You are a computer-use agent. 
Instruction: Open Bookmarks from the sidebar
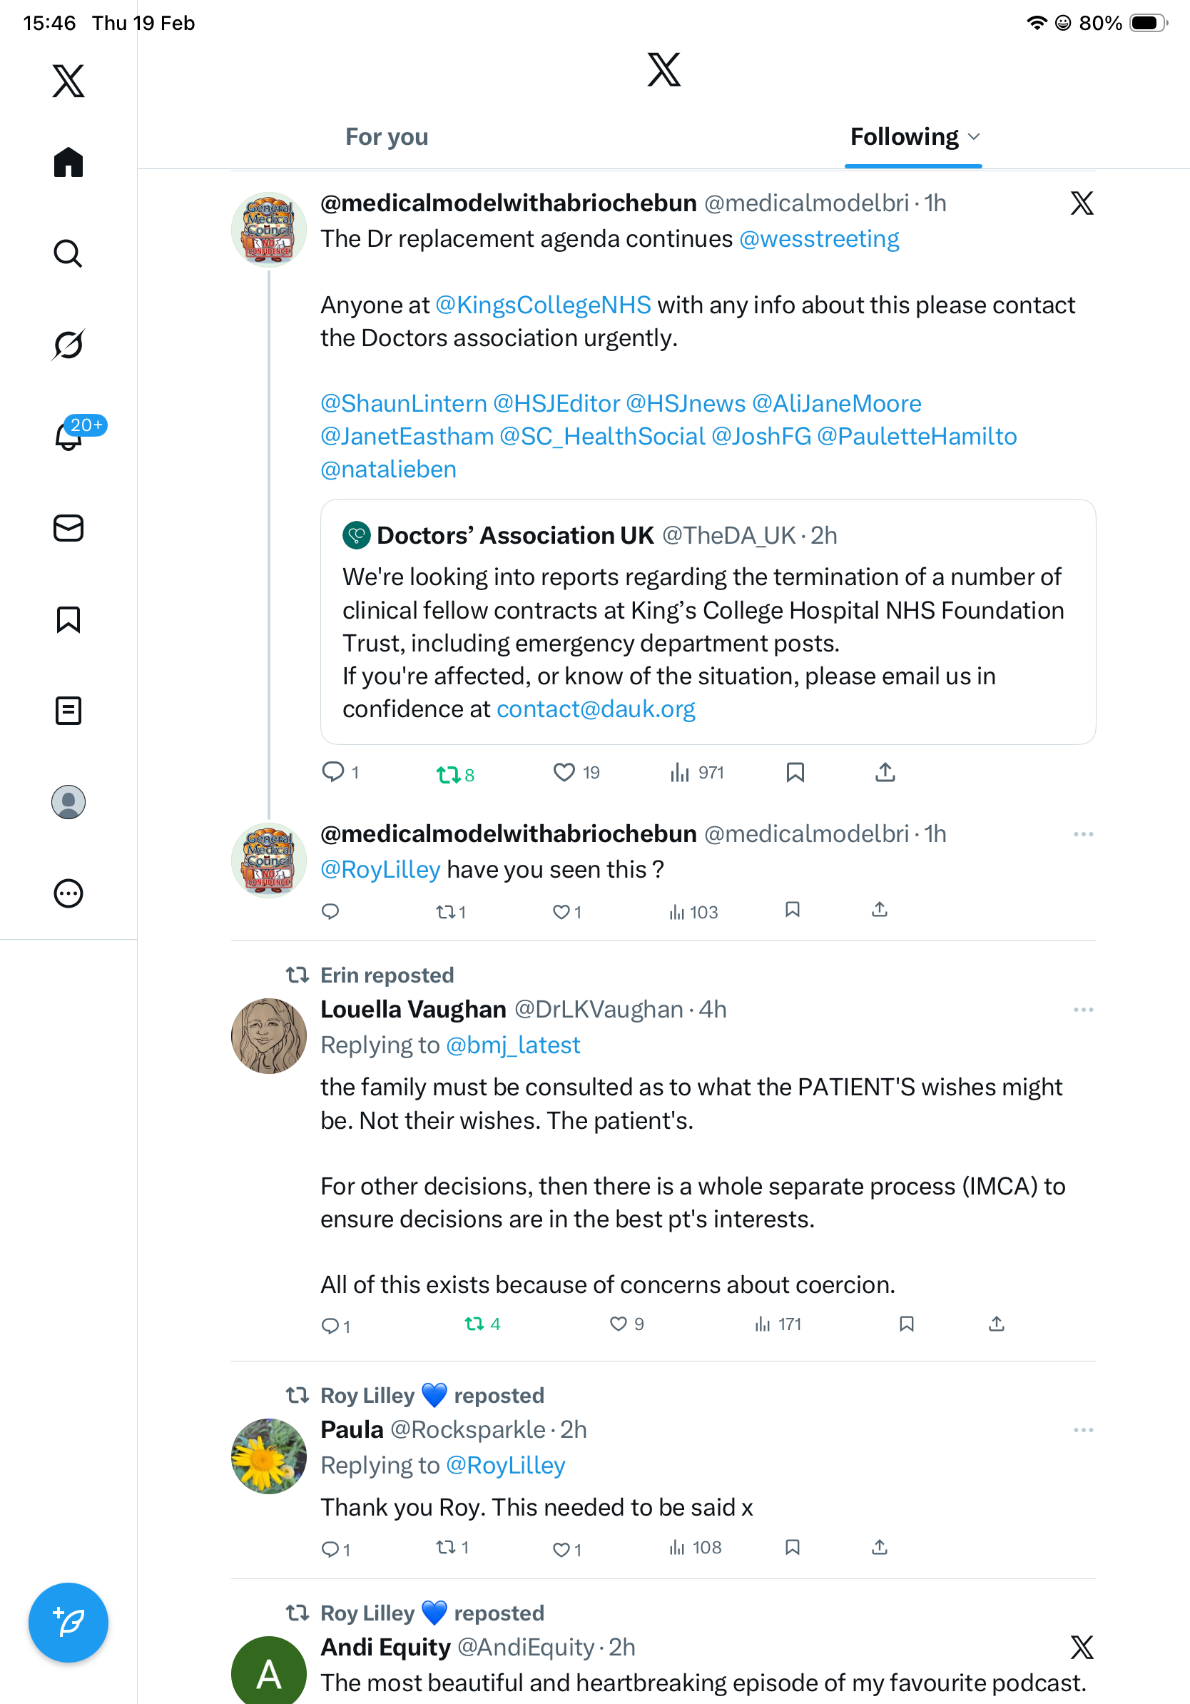[68, 619]
